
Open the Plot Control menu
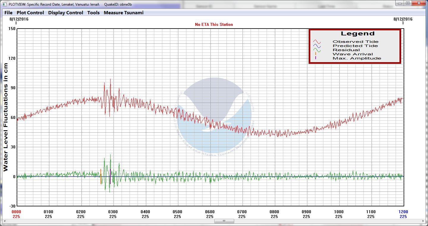[x=30, y=13]
